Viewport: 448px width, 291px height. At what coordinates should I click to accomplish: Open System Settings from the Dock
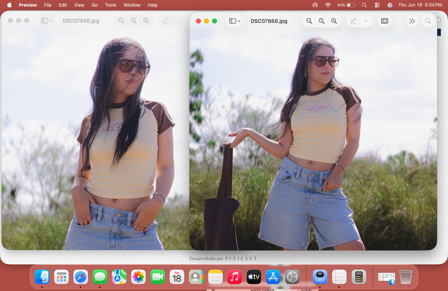292,277
